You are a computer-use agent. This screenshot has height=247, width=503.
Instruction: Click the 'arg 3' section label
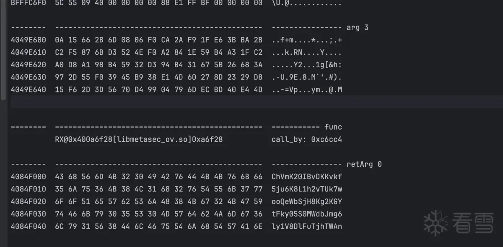point(358,28)
